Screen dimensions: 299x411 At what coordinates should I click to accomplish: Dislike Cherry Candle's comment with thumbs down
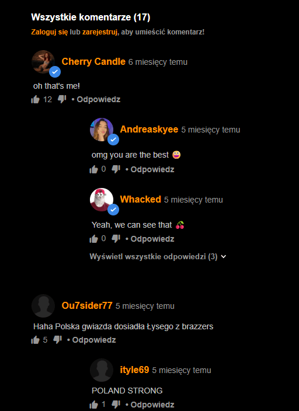coord(62,99)
